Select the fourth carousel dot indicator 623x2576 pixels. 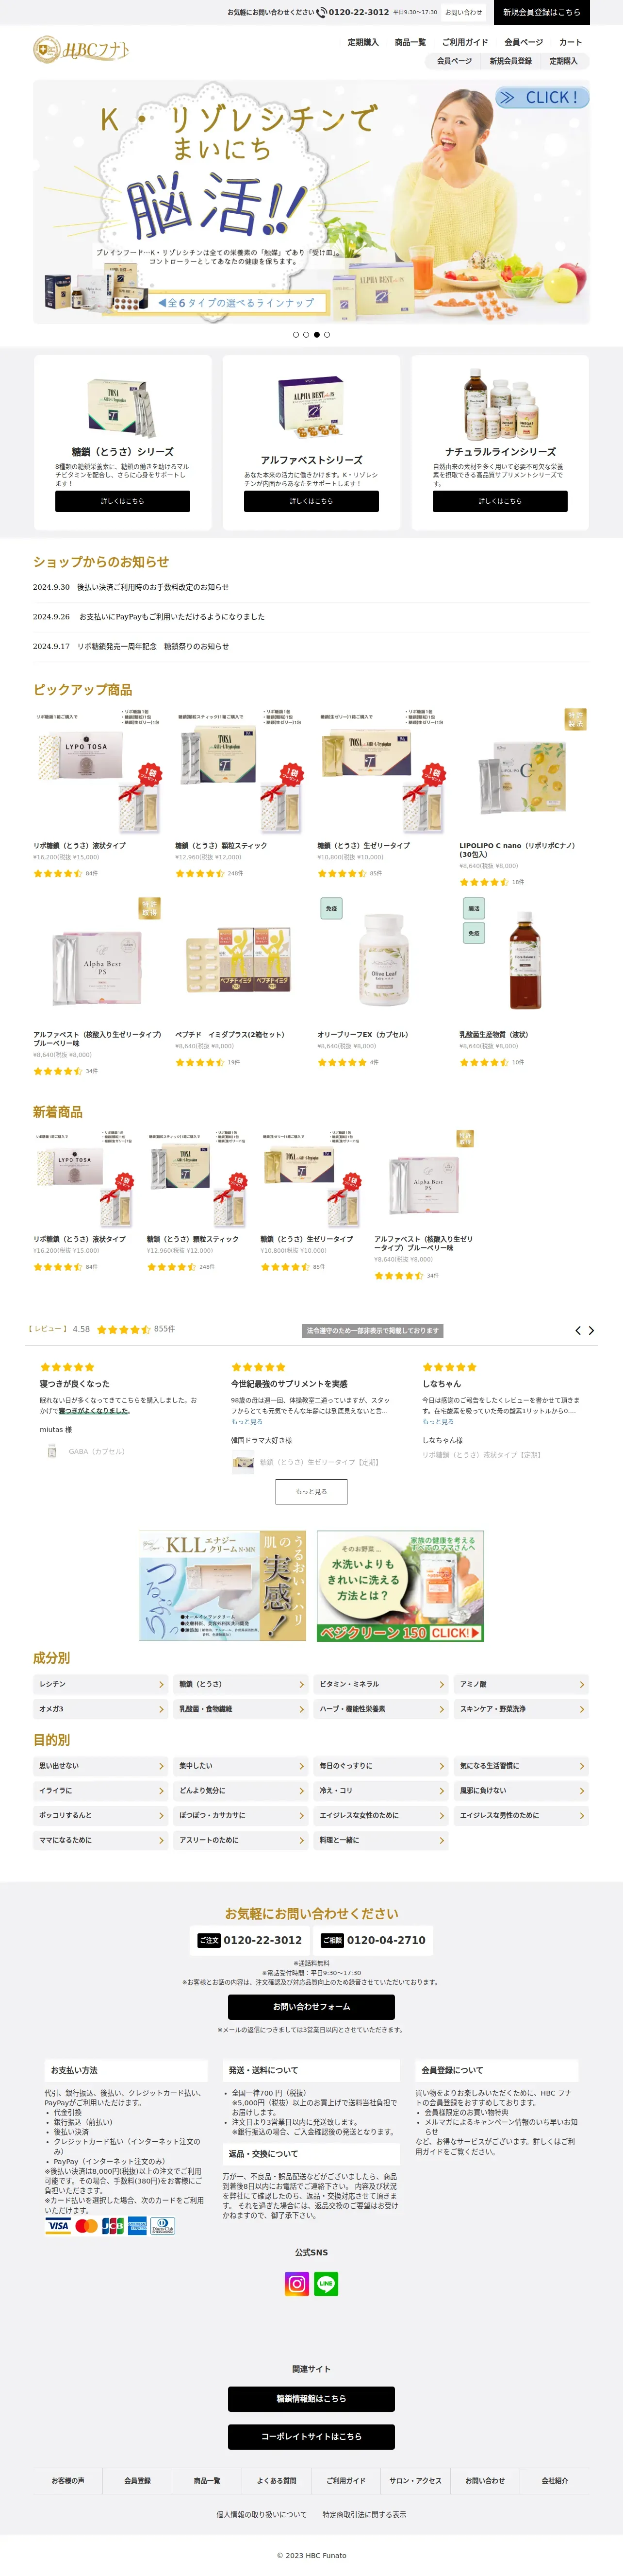tap(327, 335)
